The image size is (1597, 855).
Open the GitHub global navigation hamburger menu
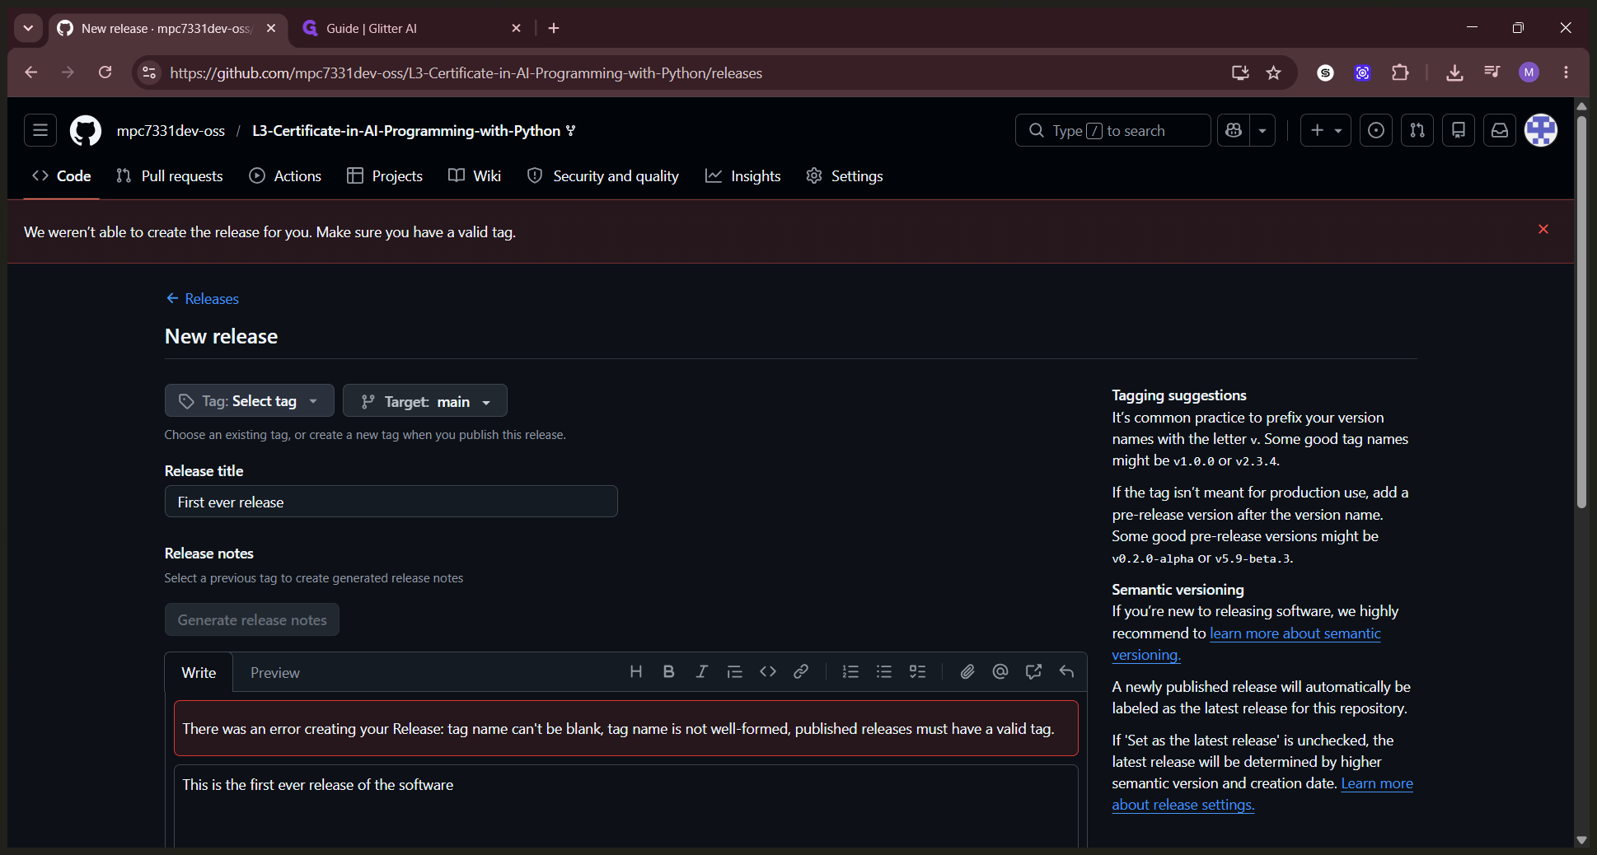[40, 130]
